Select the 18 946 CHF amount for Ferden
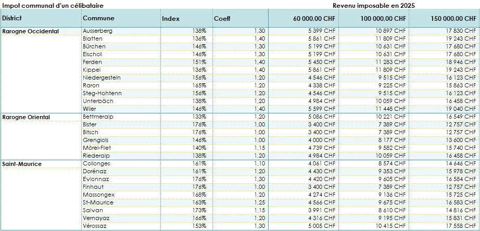The image size is (480, 231). coord(460,62)
